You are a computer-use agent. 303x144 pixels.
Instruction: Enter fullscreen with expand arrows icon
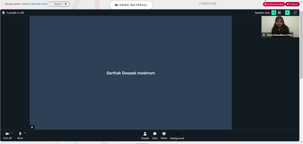pos(295,13)
